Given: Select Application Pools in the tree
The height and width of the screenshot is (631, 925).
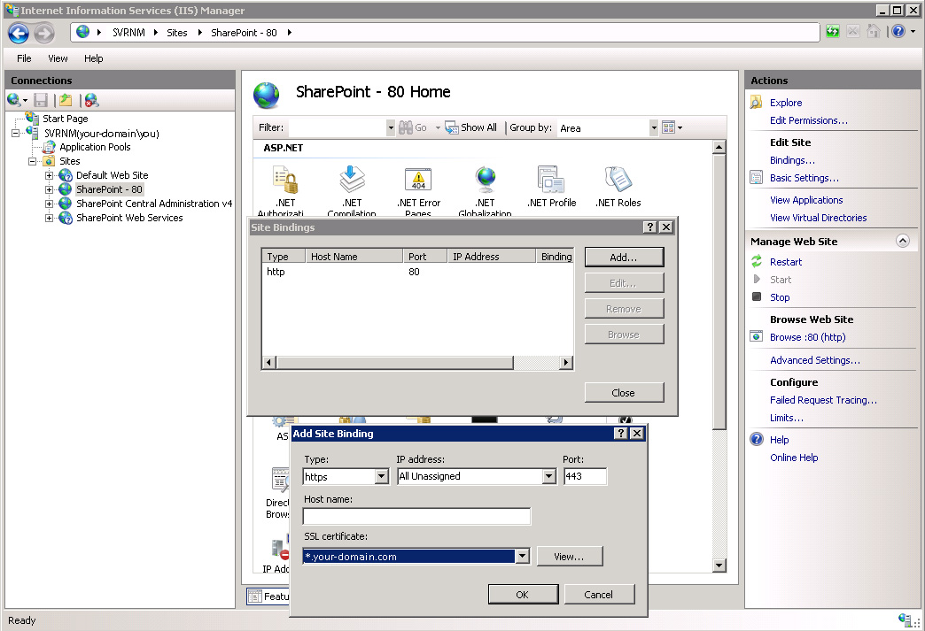Looking at the screenshot, I should pyautogui.click(x=95, y=147).
